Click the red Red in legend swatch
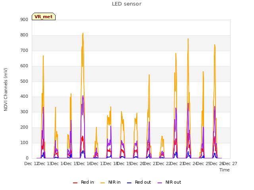 75,183
